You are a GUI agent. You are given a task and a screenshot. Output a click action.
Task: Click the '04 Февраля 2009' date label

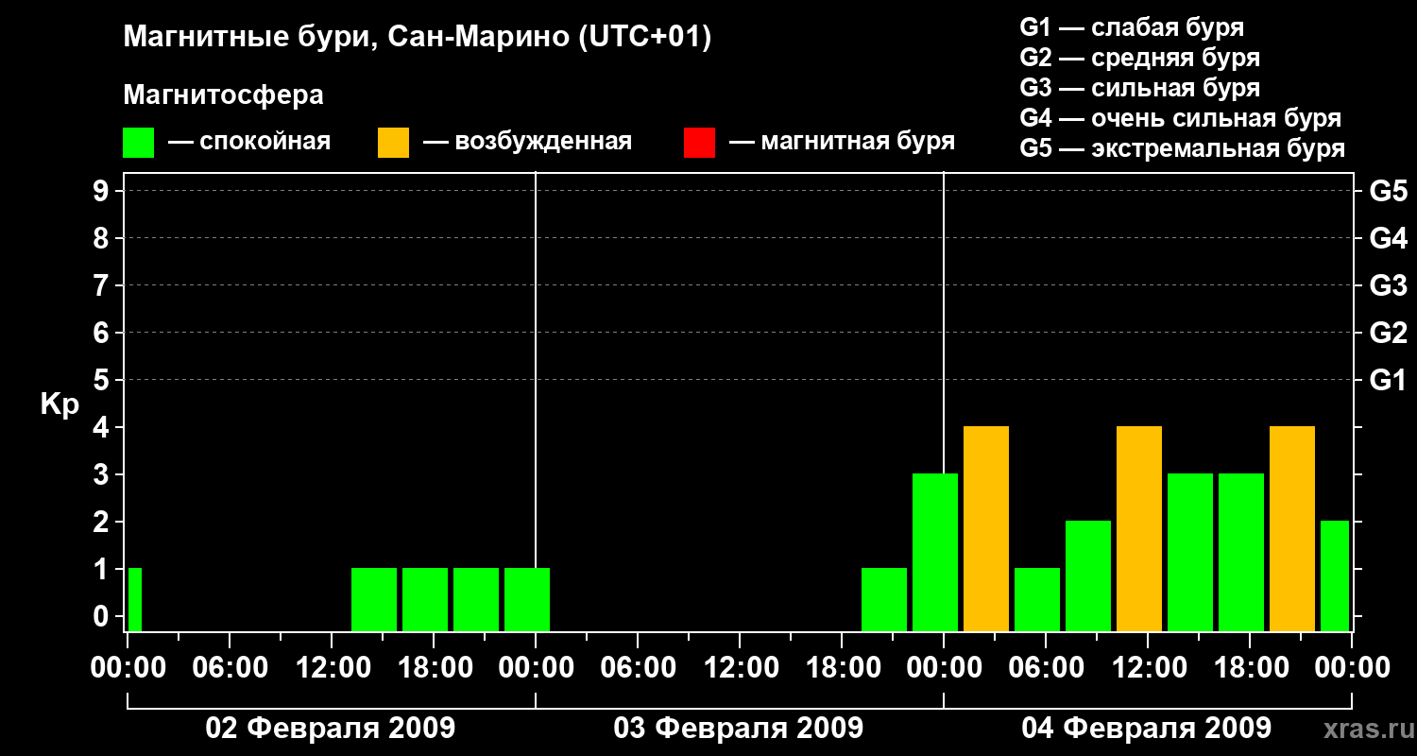click(1147, 729)
